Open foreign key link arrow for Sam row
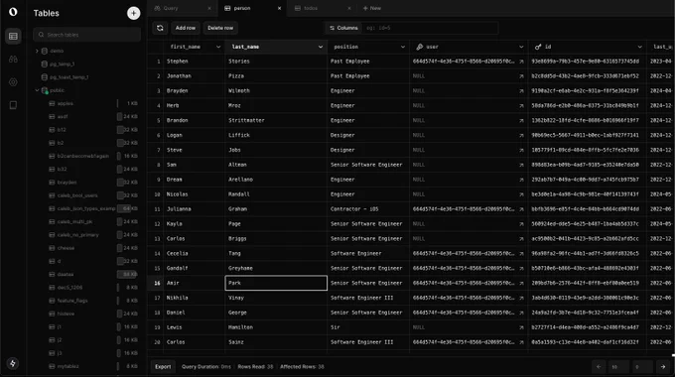Screen dimensions: 675x377 point(521,165)
